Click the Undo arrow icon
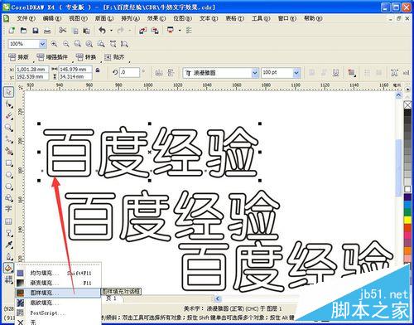 (103, 30)
